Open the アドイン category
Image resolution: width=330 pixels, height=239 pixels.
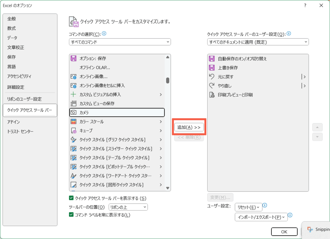coord(14,122)
